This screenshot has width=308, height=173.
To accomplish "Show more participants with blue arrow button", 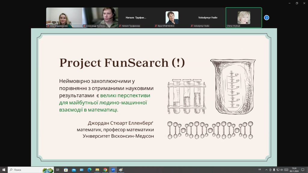I will (266, 18).
